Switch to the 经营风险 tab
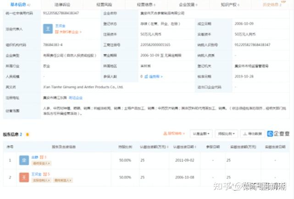This screenshot has width=294, height=199. pos(104,5)
